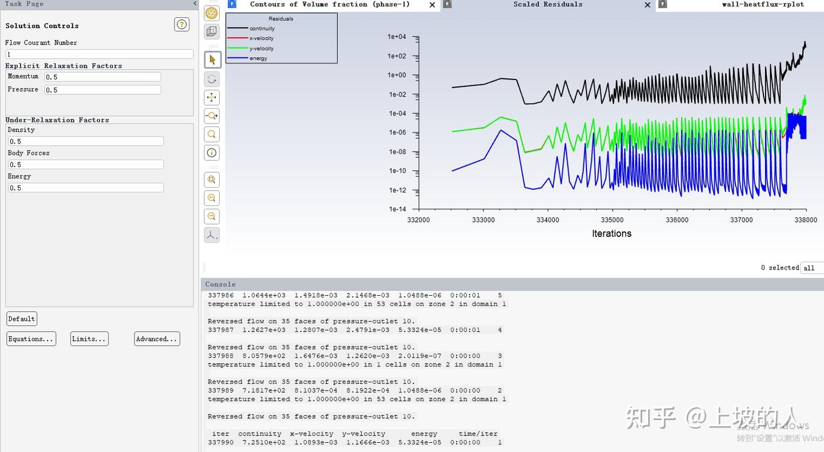Open the Solution Controls help icon
The height and width of the screenshot is (452, 824).
point(182,25)
